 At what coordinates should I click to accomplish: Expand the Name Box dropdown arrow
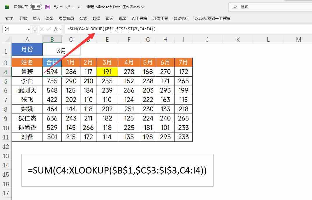29,29
